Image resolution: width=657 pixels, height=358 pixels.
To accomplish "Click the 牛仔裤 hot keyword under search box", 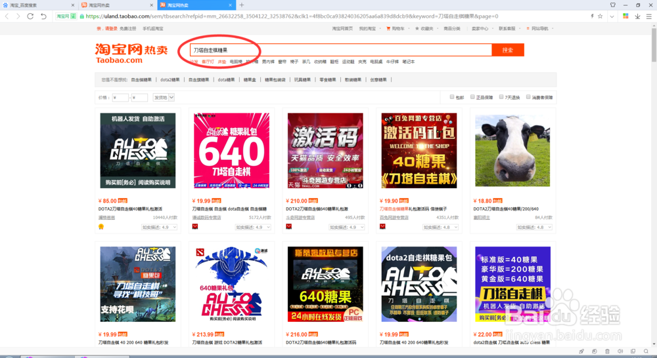I will pos(392,62).
